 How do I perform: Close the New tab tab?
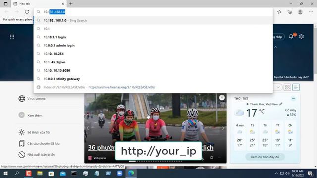tap(63, 3)
